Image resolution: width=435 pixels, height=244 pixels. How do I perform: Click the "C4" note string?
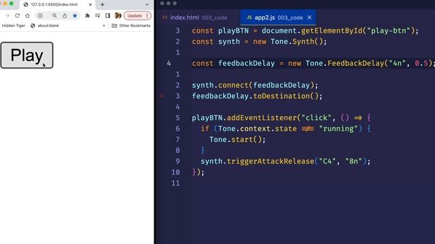pos(328,161)
